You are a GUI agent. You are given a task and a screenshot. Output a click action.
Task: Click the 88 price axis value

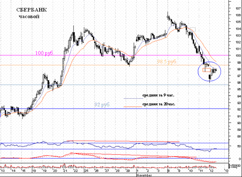239,136
